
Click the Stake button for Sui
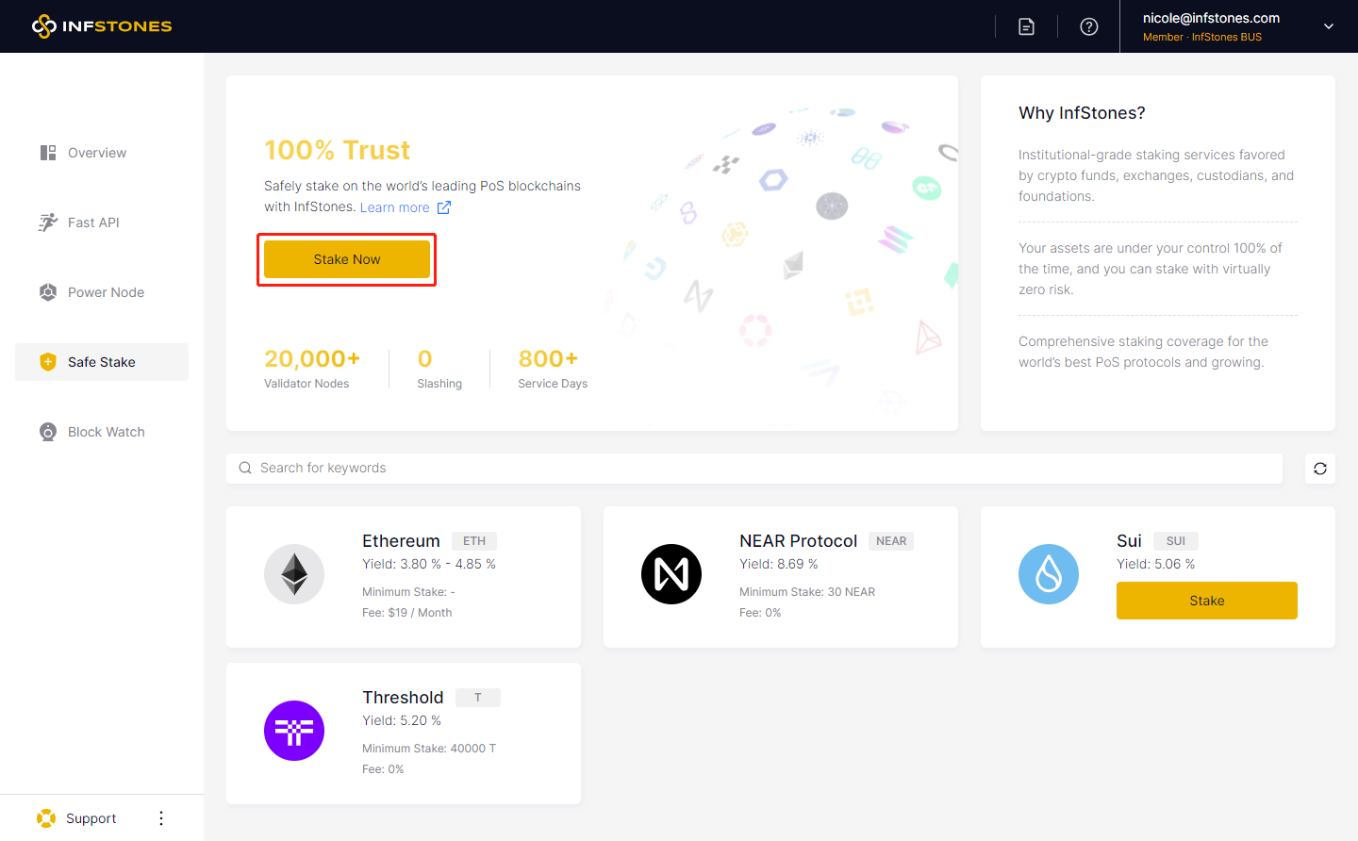pyautogui.click(x=1207, y=601)
